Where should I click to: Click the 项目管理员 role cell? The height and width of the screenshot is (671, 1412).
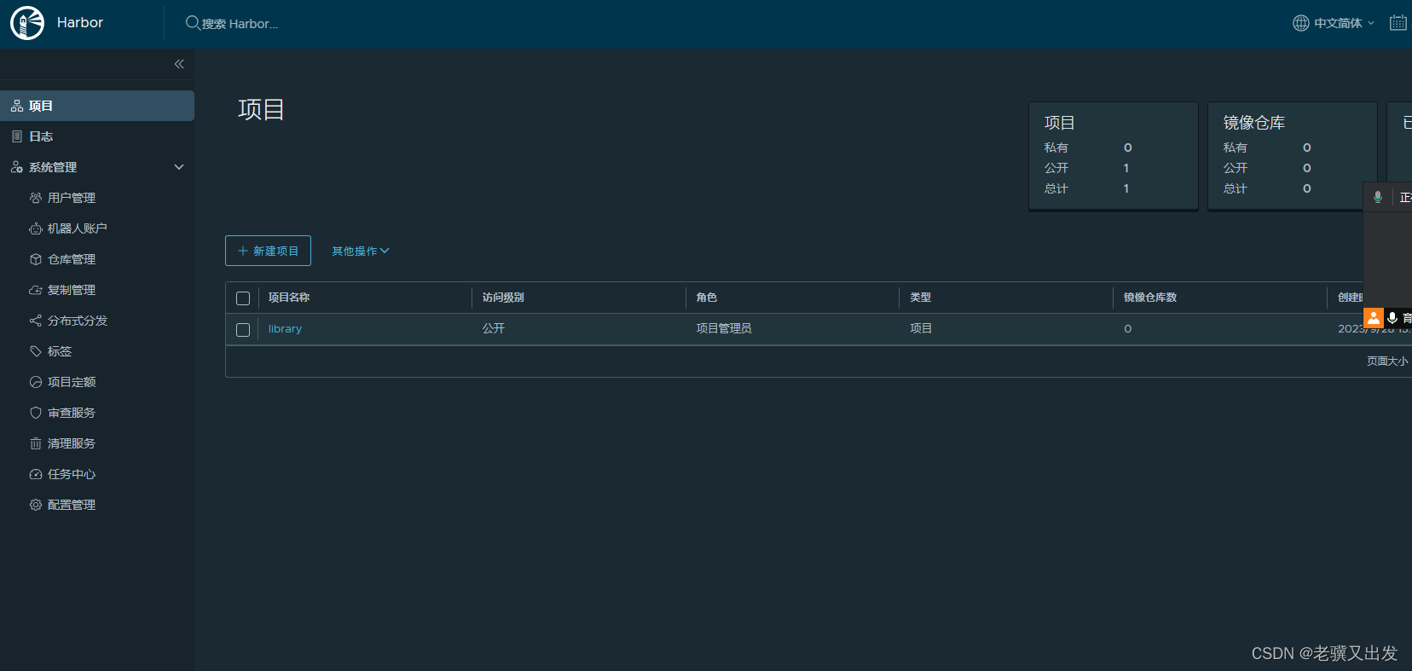[x=723, y=328]
